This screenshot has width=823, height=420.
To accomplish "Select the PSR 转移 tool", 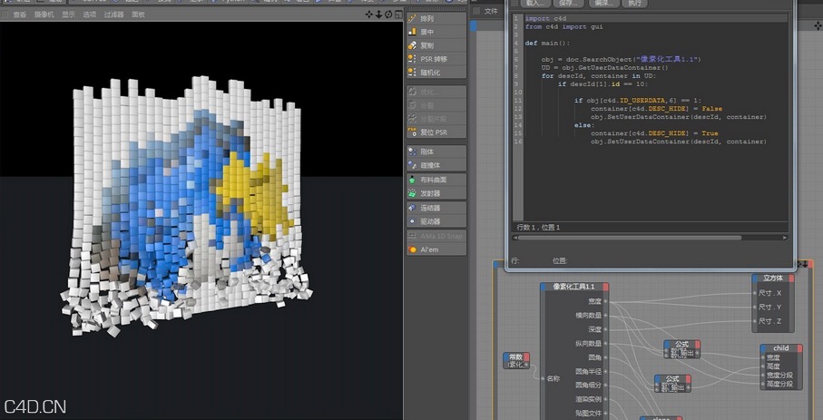I will coord(436,59).
